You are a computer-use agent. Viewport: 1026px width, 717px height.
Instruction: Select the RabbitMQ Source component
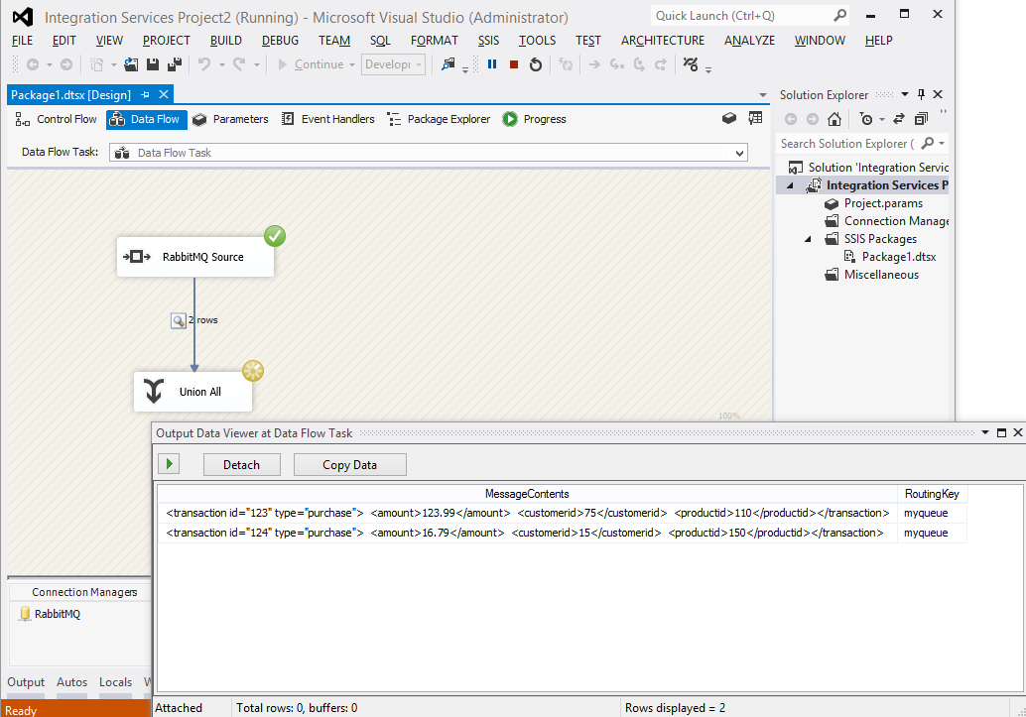point(195,257)
